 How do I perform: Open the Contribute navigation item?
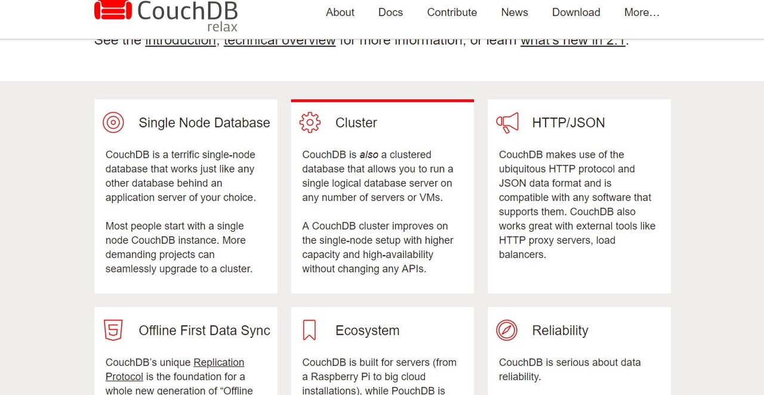tap(452, 13)
